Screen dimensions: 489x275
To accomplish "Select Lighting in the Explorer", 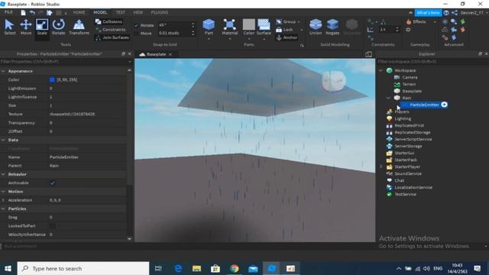I will (x=403, y=119).
